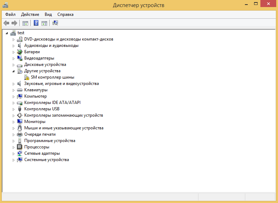The width and height of the screenshot is (278, 203).
Task: Maximize the Диспетчер устройств window
Action: coord(256,4)
